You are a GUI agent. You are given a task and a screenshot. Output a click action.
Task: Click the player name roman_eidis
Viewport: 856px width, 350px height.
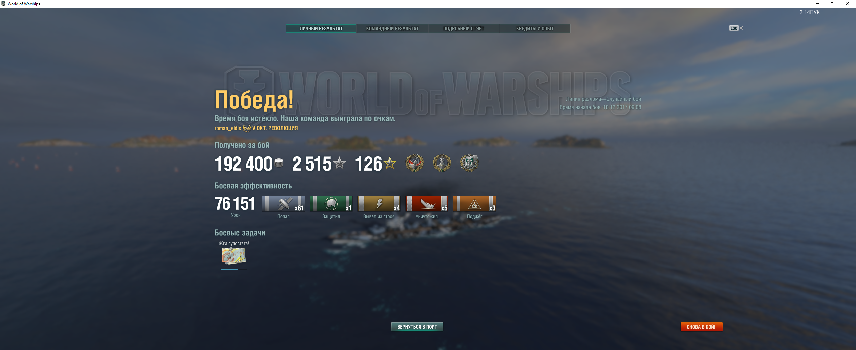228,128
